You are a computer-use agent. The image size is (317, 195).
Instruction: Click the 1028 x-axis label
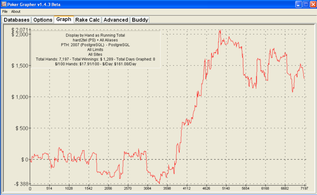[69, 189]
